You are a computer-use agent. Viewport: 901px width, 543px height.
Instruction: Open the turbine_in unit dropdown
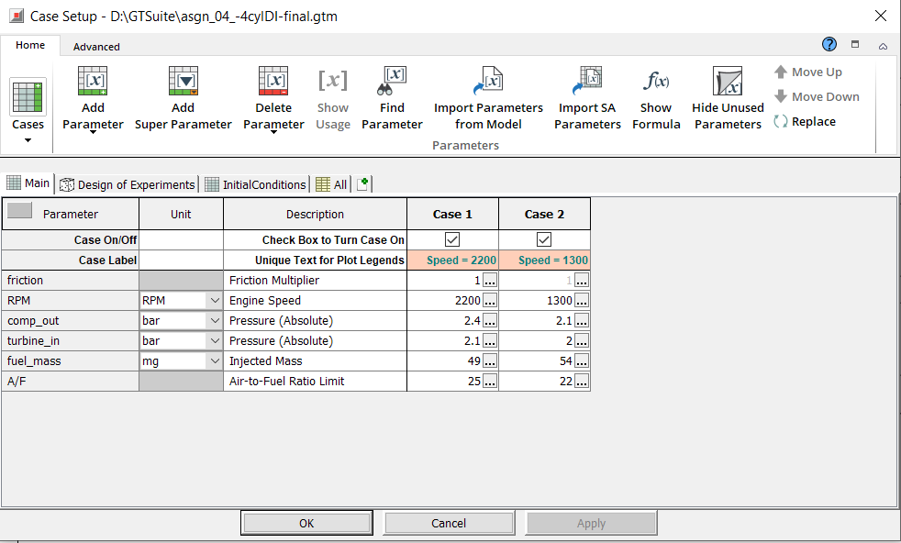[x=215, y=340]
